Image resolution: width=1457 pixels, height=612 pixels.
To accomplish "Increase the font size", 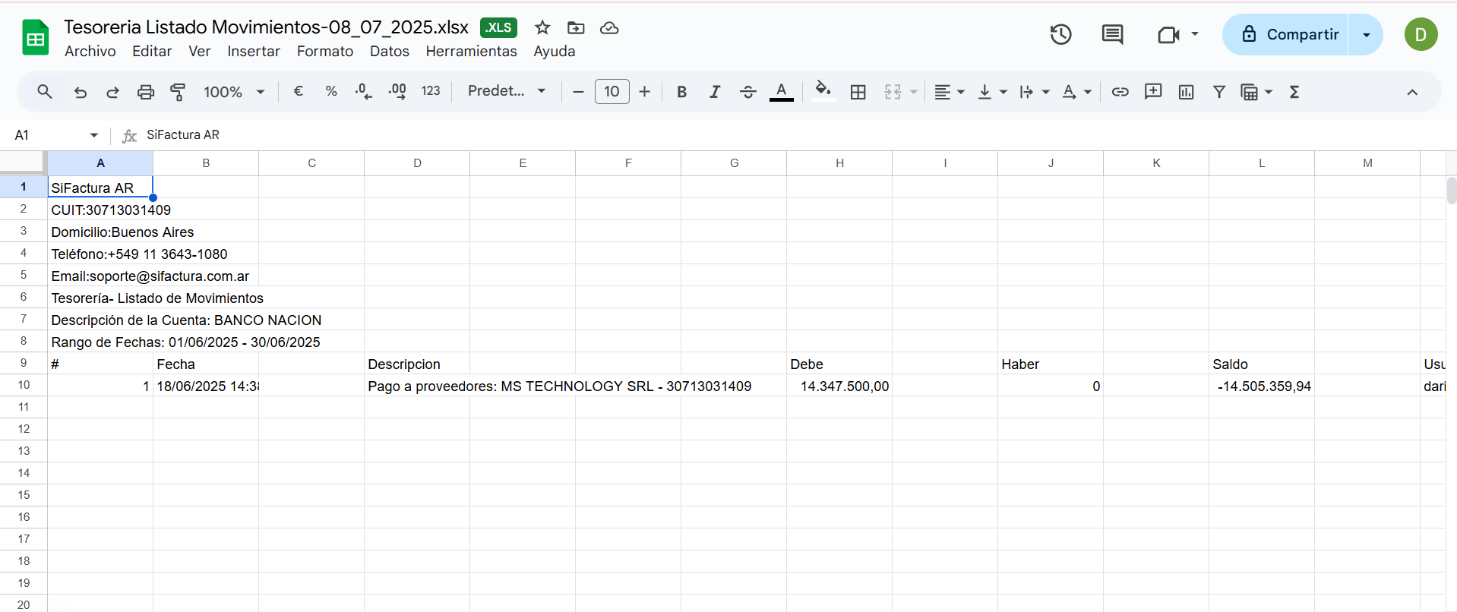I will (645, 92).
